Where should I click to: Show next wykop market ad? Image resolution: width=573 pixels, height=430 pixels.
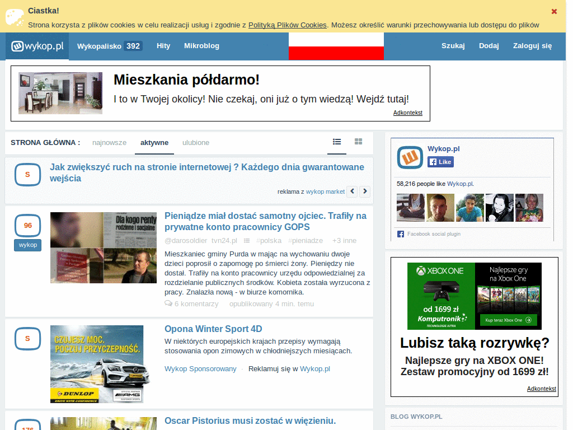point(365,191)
